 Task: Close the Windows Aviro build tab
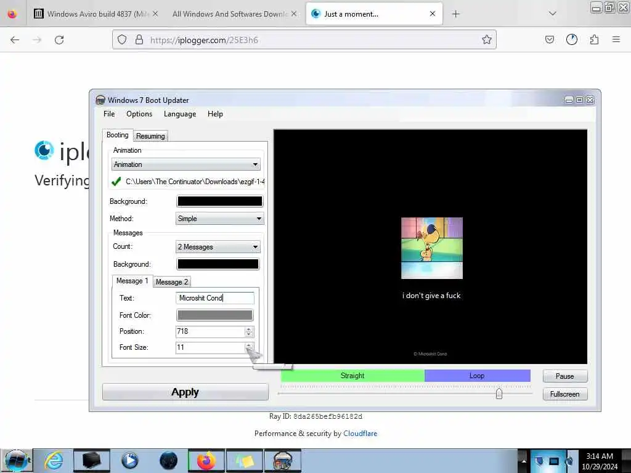point(155,14)
